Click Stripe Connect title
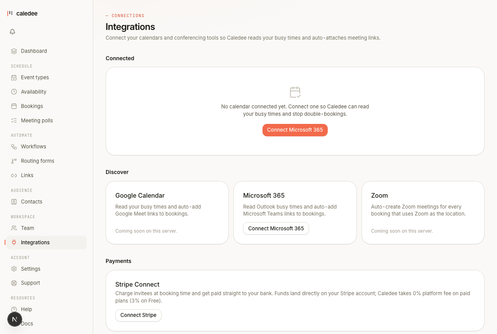Screen dimensions: 497x334 pos(137,284)
